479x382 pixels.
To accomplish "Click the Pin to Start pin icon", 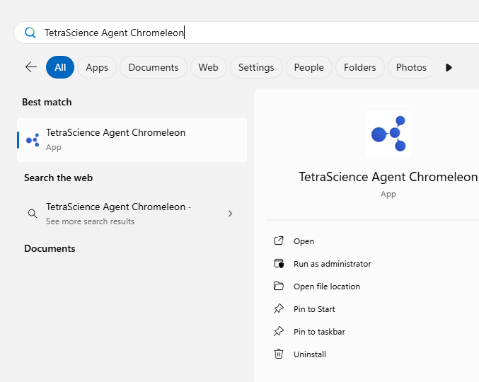I will pos(279,308).
